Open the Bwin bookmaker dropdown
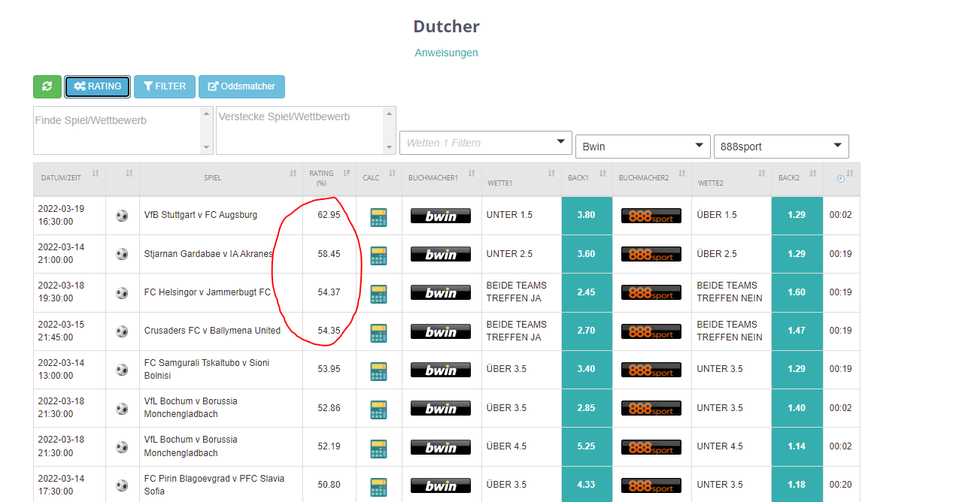Viewport: 959px width, 502px height. (x=643, y=147)
